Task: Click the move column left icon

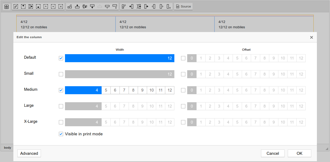Action: coord(154,7)
